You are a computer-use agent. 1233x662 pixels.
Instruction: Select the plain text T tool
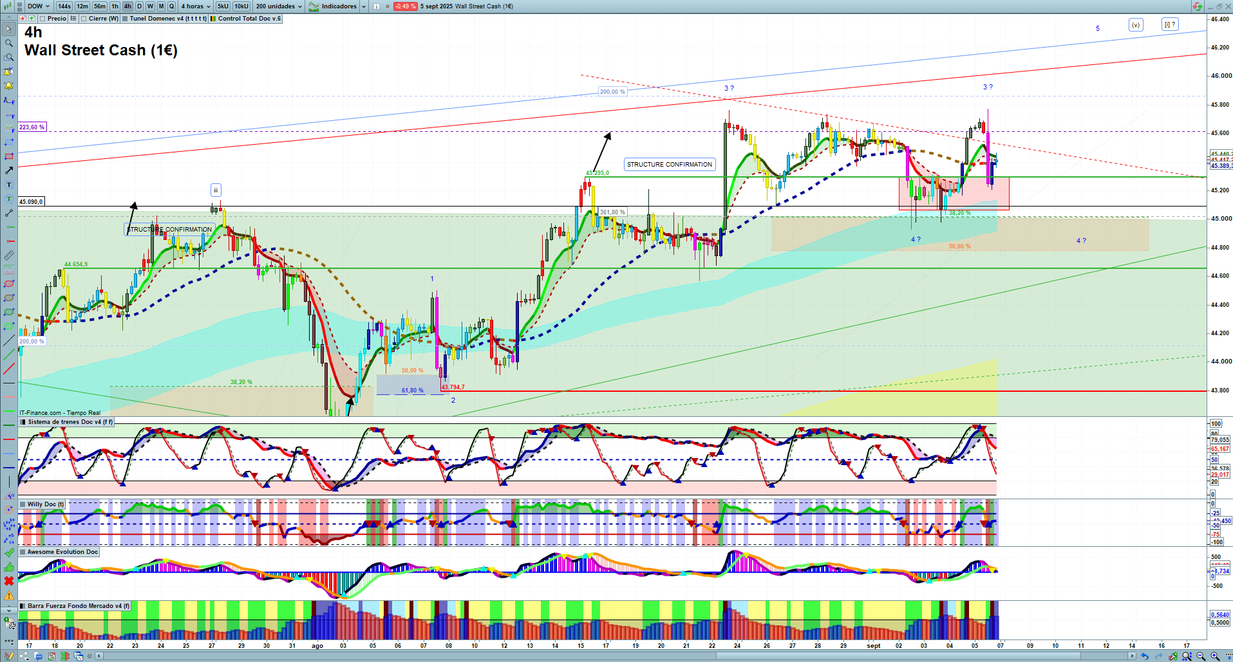click(x=9, y=185)
